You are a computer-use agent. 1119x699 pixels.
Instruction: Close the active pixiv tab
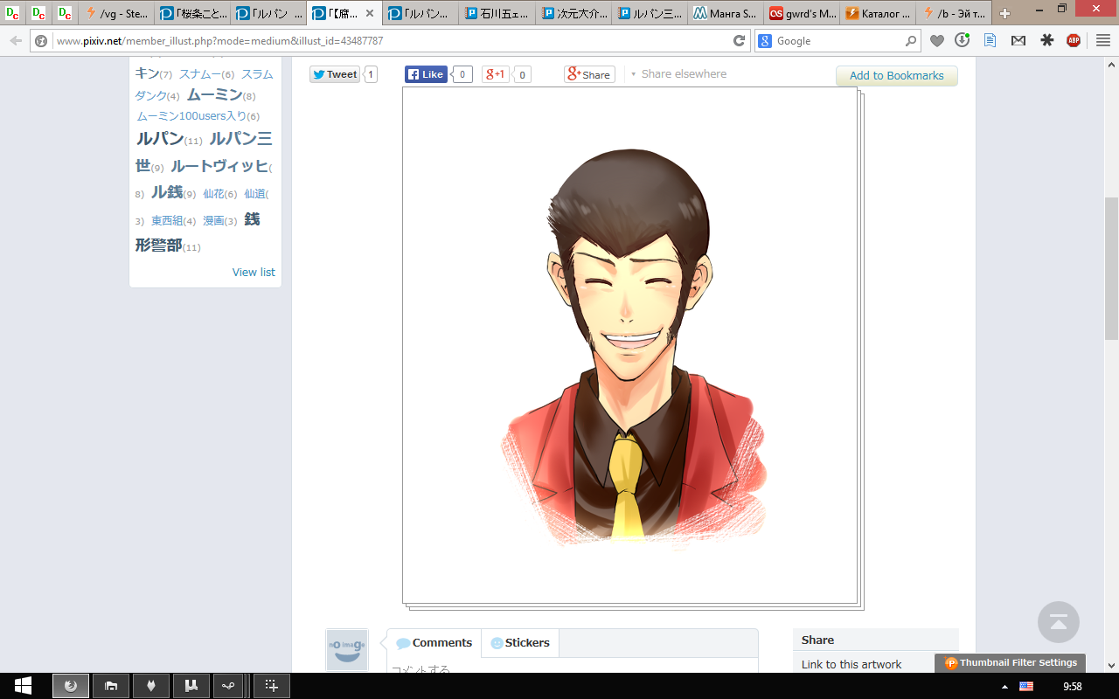(370, 14)
